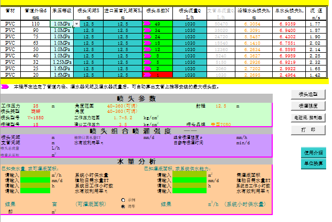The image size is (332, 222).
Task: Click magenta arrow in the 63 diameter row
Action: point(147,43)
